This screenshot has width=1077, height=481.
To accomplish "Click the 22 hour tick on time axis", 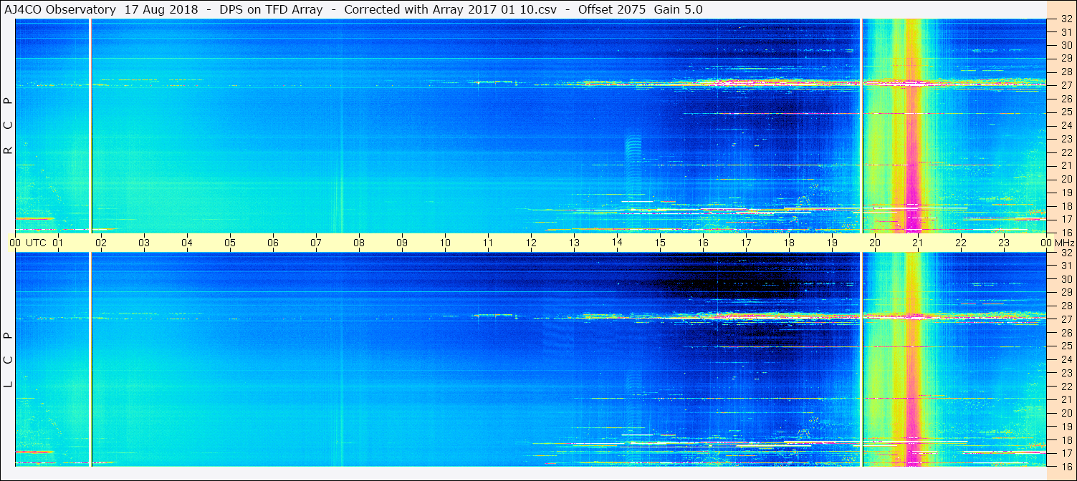I will [x=961, y=243].
